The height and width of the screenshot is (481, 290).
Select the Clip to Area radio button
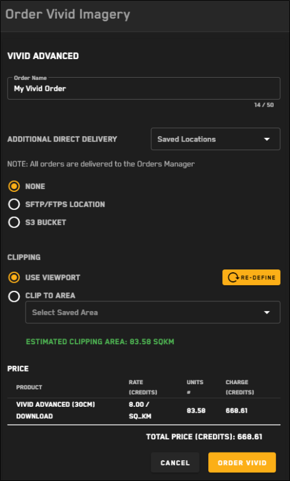point(14,296)
